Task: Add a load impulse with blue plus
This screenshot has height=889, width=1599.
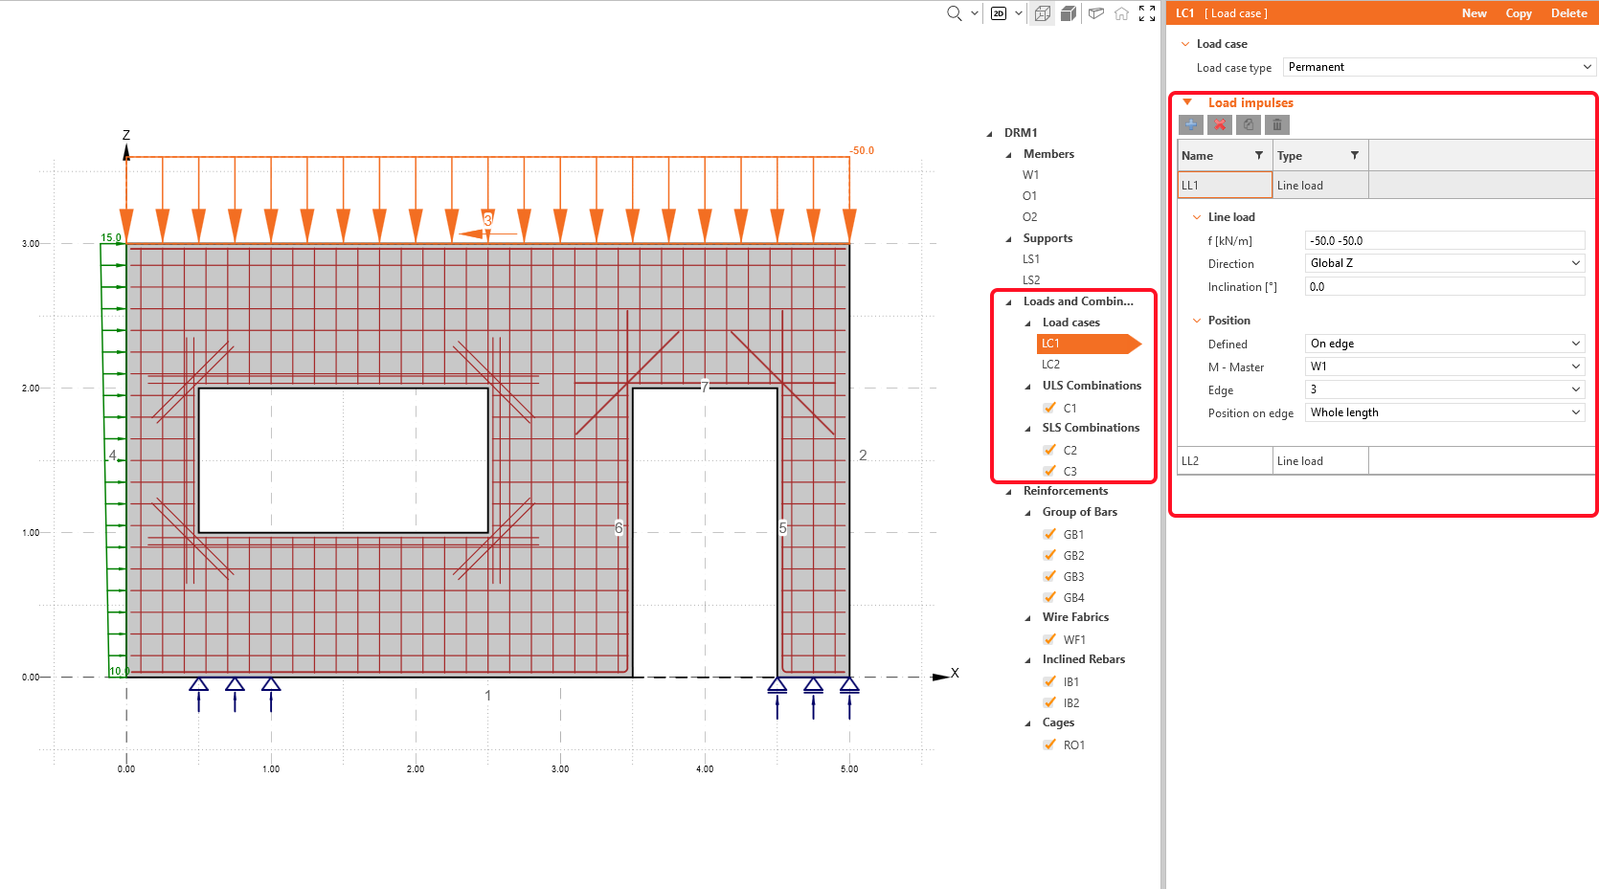Action: [1191, 124]
